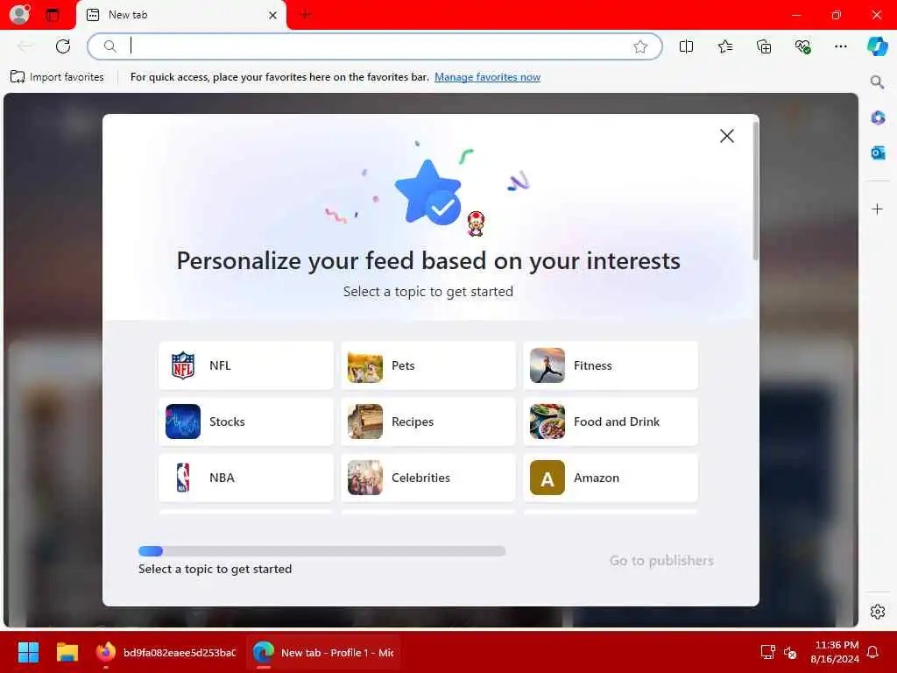
Task: Select the Recipes topic
Action: point(427,422)
